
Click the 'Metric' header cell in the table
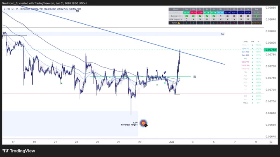pos(176,9)
